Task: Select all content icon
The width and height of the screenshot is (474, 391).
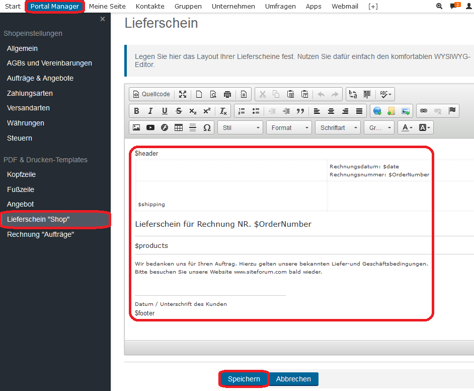Action: point(367,94)
